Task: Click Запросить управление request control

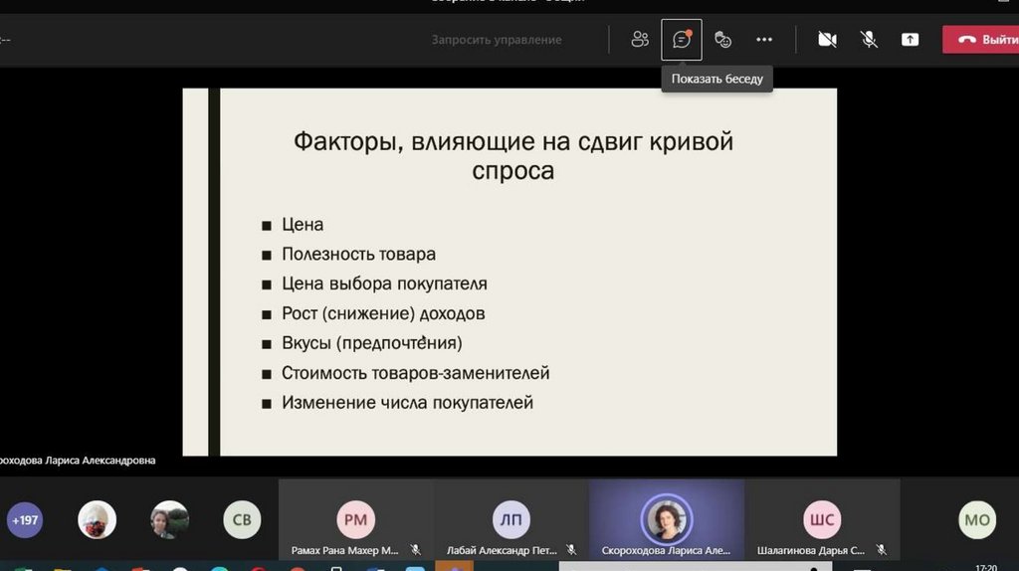Action: [497, 40]
